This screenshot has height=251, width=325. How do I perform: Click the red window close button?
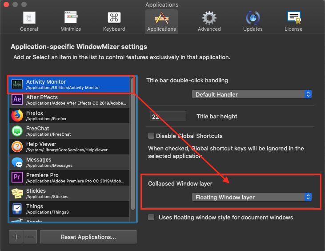click(6, 4)
